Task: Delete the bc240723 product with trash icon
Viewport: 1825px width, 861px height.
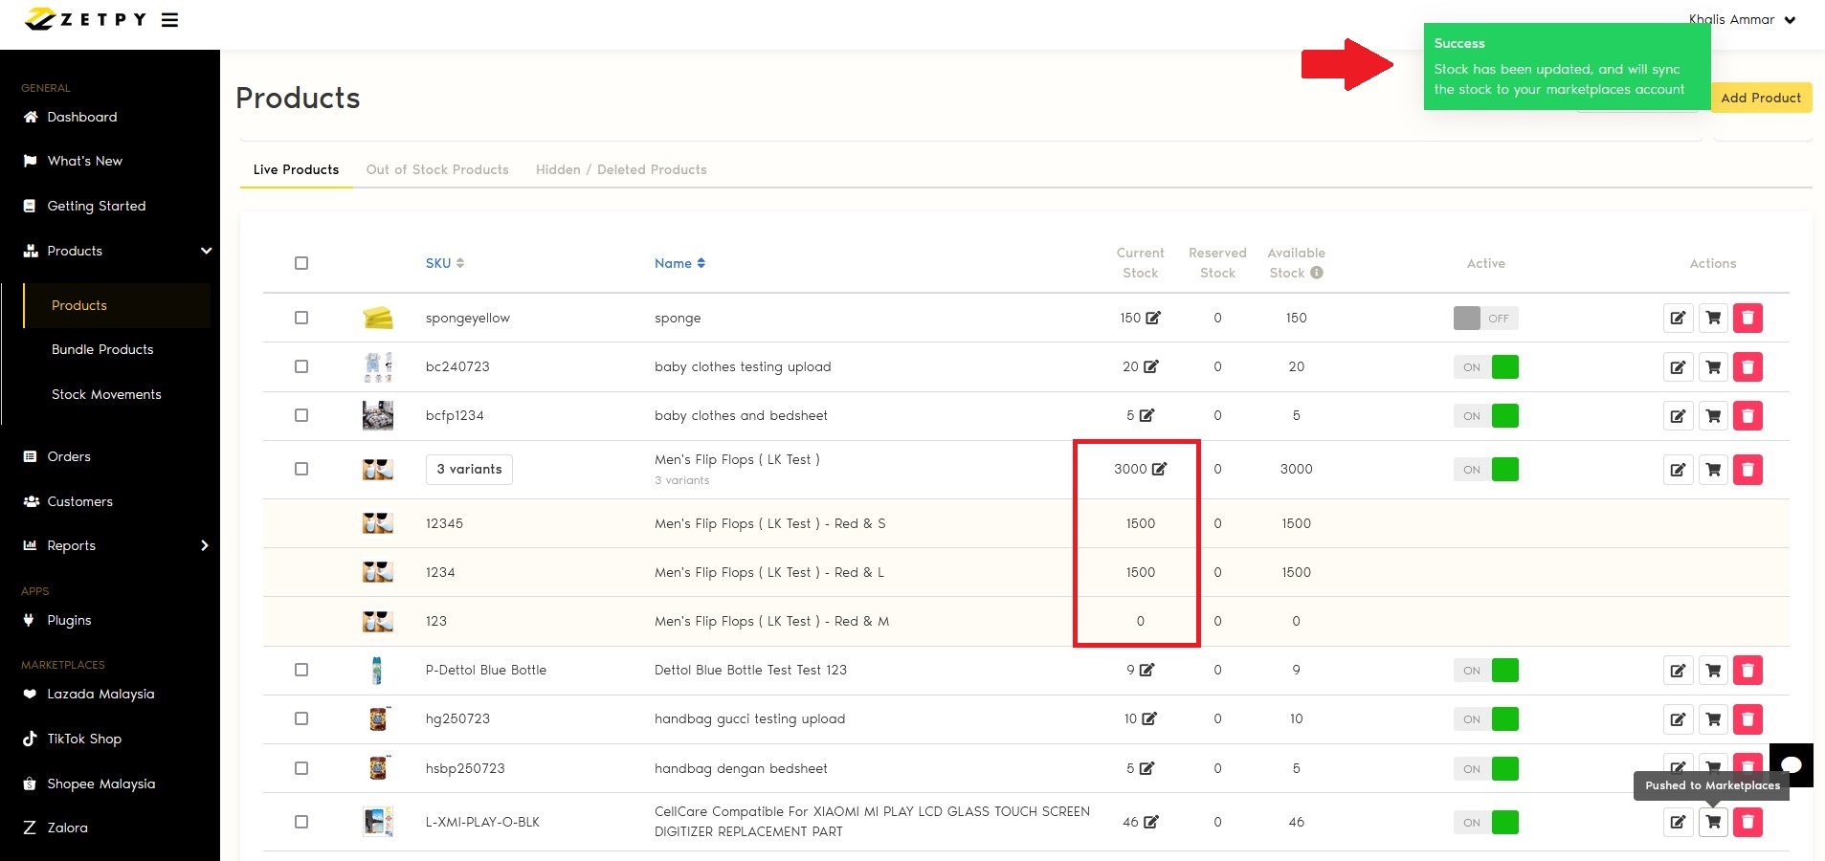Action: [x=1747, y=366]
